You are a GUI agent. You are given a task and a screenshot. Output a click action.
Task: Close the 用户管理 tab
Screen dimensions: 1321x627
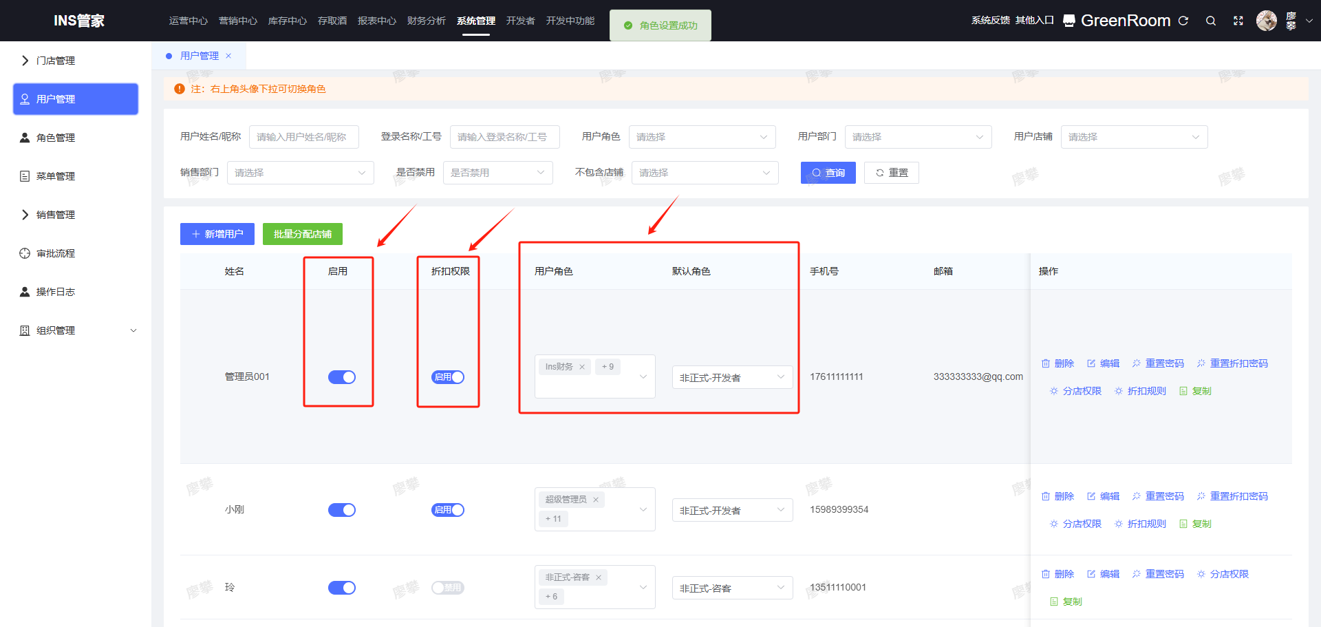click(x=228, y=56)
